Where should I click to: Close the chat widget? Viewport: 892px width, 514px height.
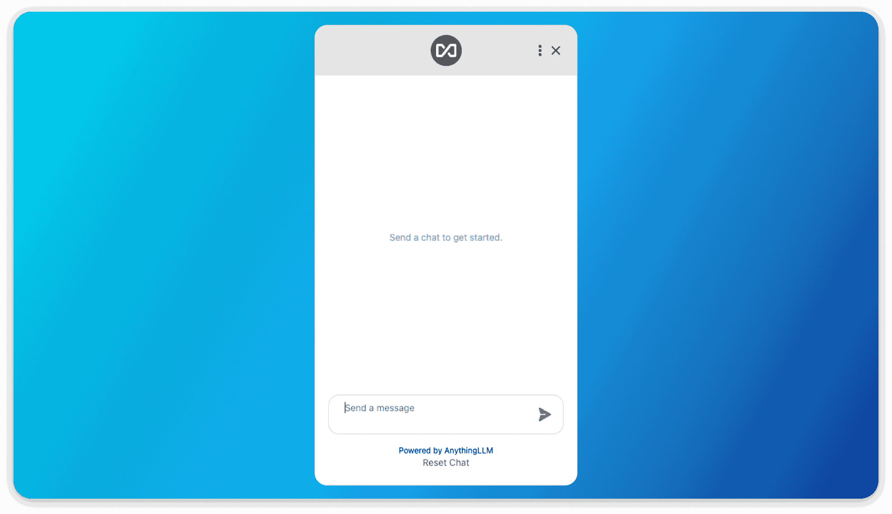(x=555, y=50)
